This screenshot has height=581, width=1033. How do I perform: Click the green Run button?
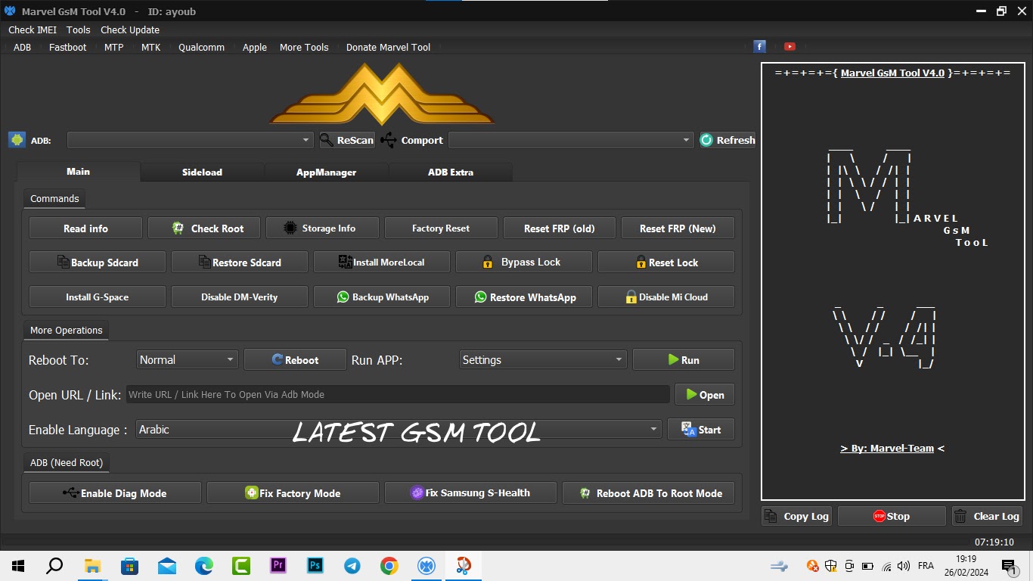pos(684,360)
